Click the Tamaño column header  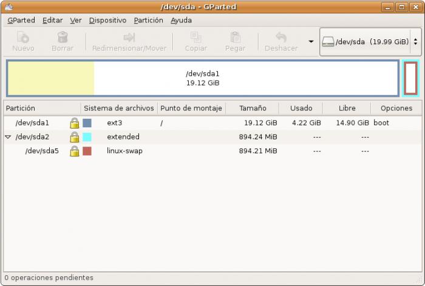(x=253, y=108)
